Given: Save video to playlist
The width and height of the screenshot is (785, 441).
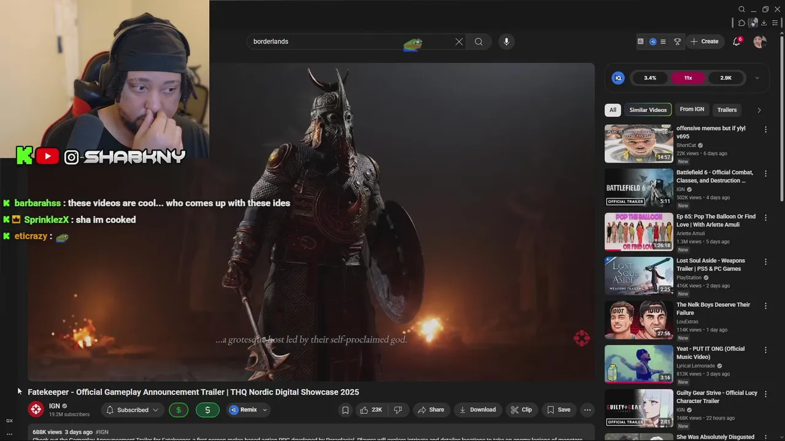Looking at the screenshot, I should tap(559, 410).
